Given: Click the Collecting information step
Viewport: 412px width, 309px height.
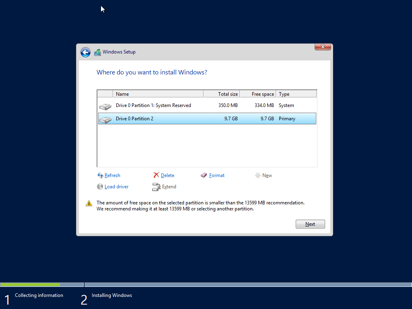Looking at the screenshot, I should click(39, 295).
